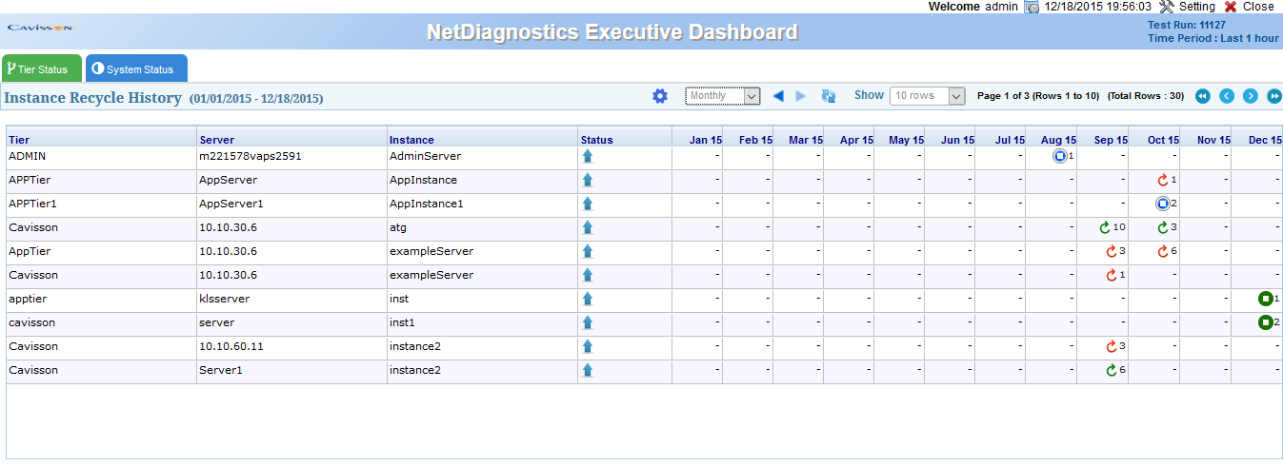
Task: Click the Cavisson logo
Action: click(x=40, y=28)
